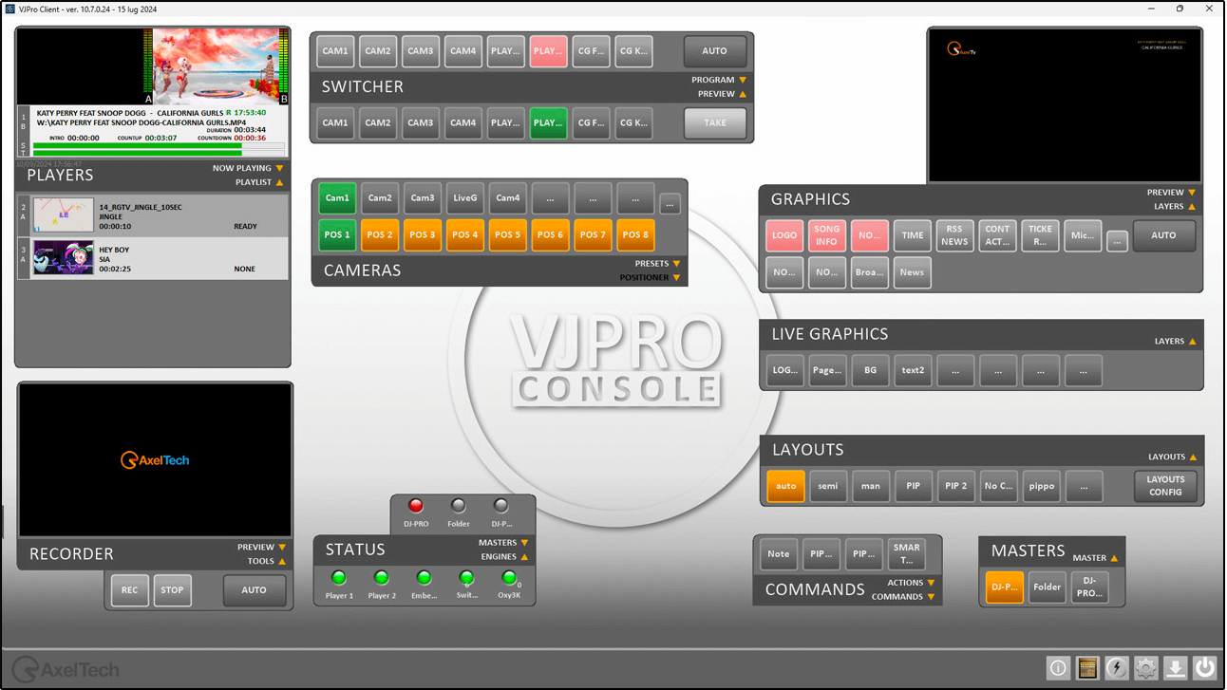Image resolution: width=1227 pixels, height=690 pixels.
Task: Open settings with the gear icon
Action: point(1146,668)
